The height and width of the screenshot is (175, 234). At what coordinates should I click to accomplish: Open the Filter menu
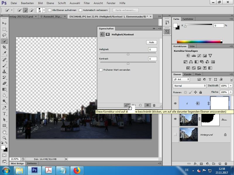(x=87, y=3)
